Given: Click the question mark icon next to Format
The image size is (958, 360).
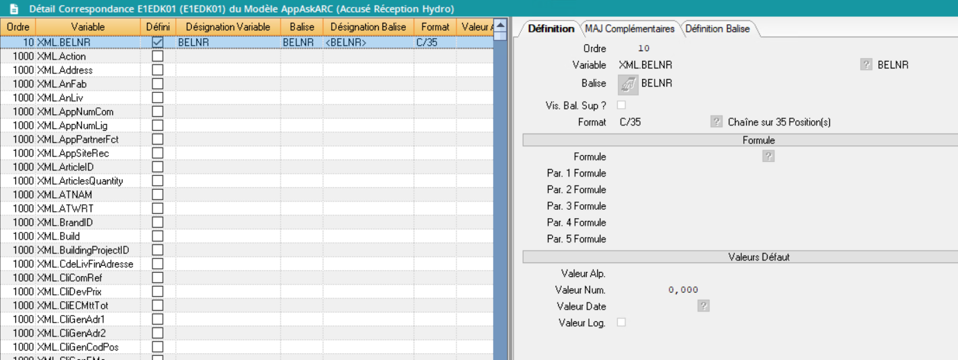Looking at the screenshot, I should tap(716, 122).
